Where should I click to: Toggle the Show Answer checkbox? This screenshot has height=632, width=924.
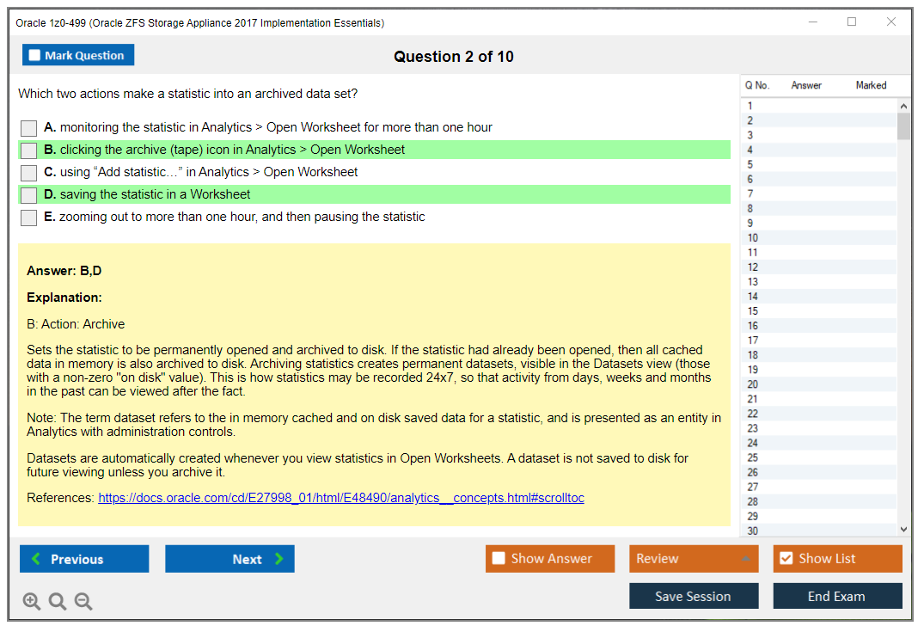499,559
